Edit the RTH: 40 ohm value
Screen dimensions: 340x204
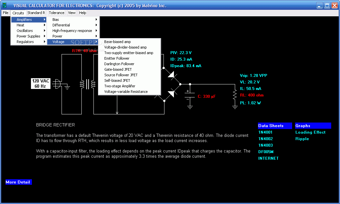pyautogui.click(x=84, y=51)
